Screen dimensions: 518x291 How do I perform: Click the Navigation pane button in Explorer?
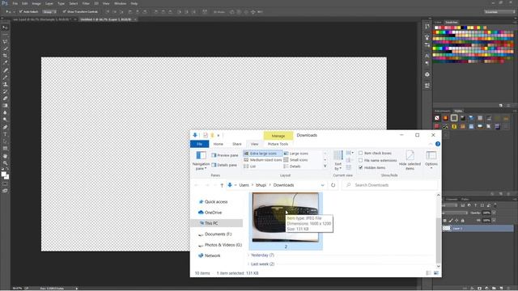point(201,160)
